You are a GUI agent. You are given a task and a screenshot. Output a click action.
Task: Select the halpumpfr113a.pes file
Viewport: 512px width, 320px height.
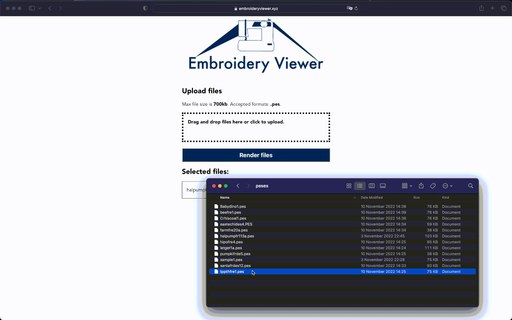click(237, 236)
